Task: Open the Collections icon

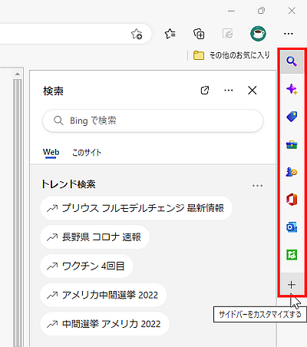Action: 199,34
